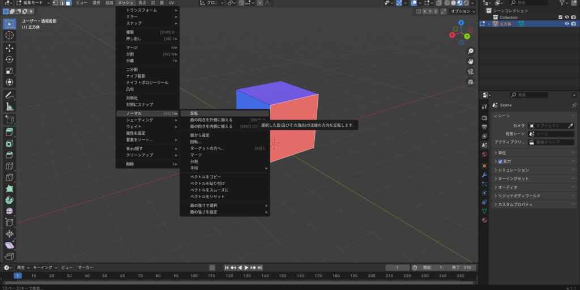Activate the Rotate tool

(x=10, y=59)
